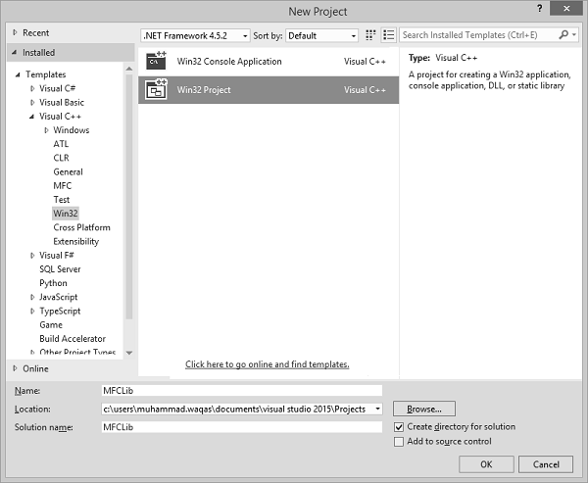Expand the Online section
This screenshot has height=483, width=588.
(x=15, y=368)
